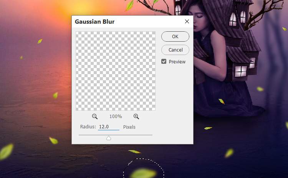Toggle the Preview checkbox
This screenshot has height=178, width=288.
[164, 61]
